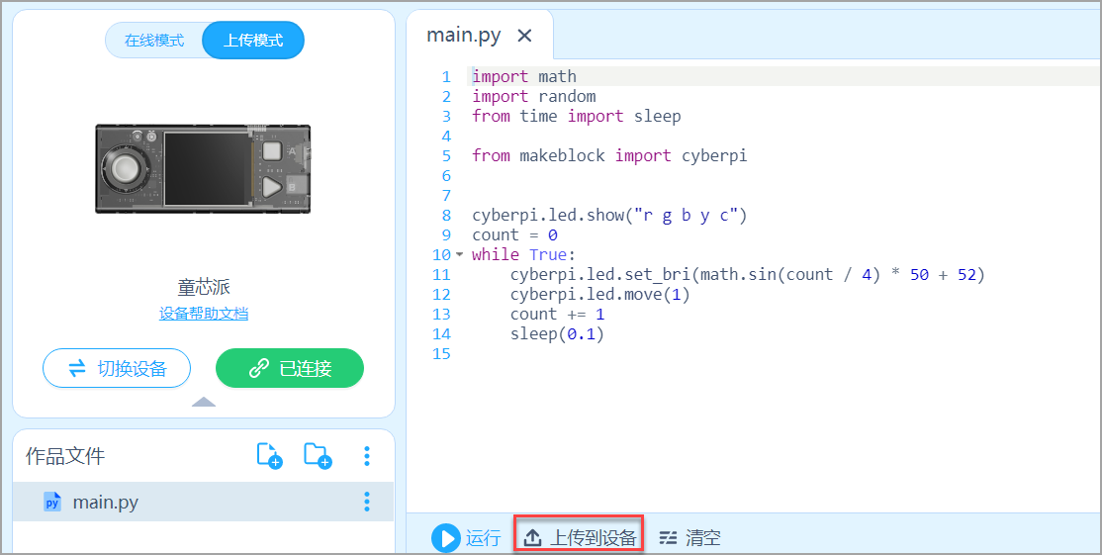Click the clear icon beside 清空
1102x555 pixels.
pyautogui.click(x=668, y=538)
